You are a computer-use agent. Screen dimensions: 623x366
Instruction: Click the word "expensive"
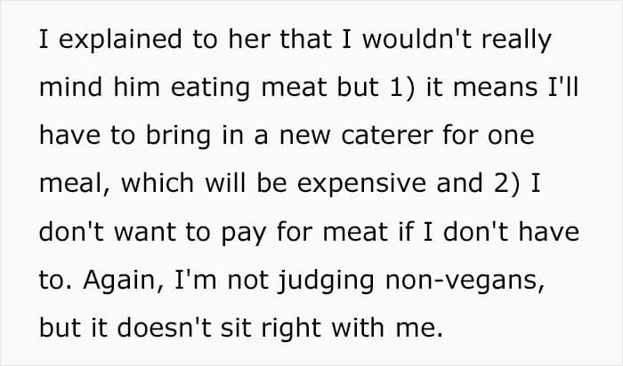click(x=381, y=186)
